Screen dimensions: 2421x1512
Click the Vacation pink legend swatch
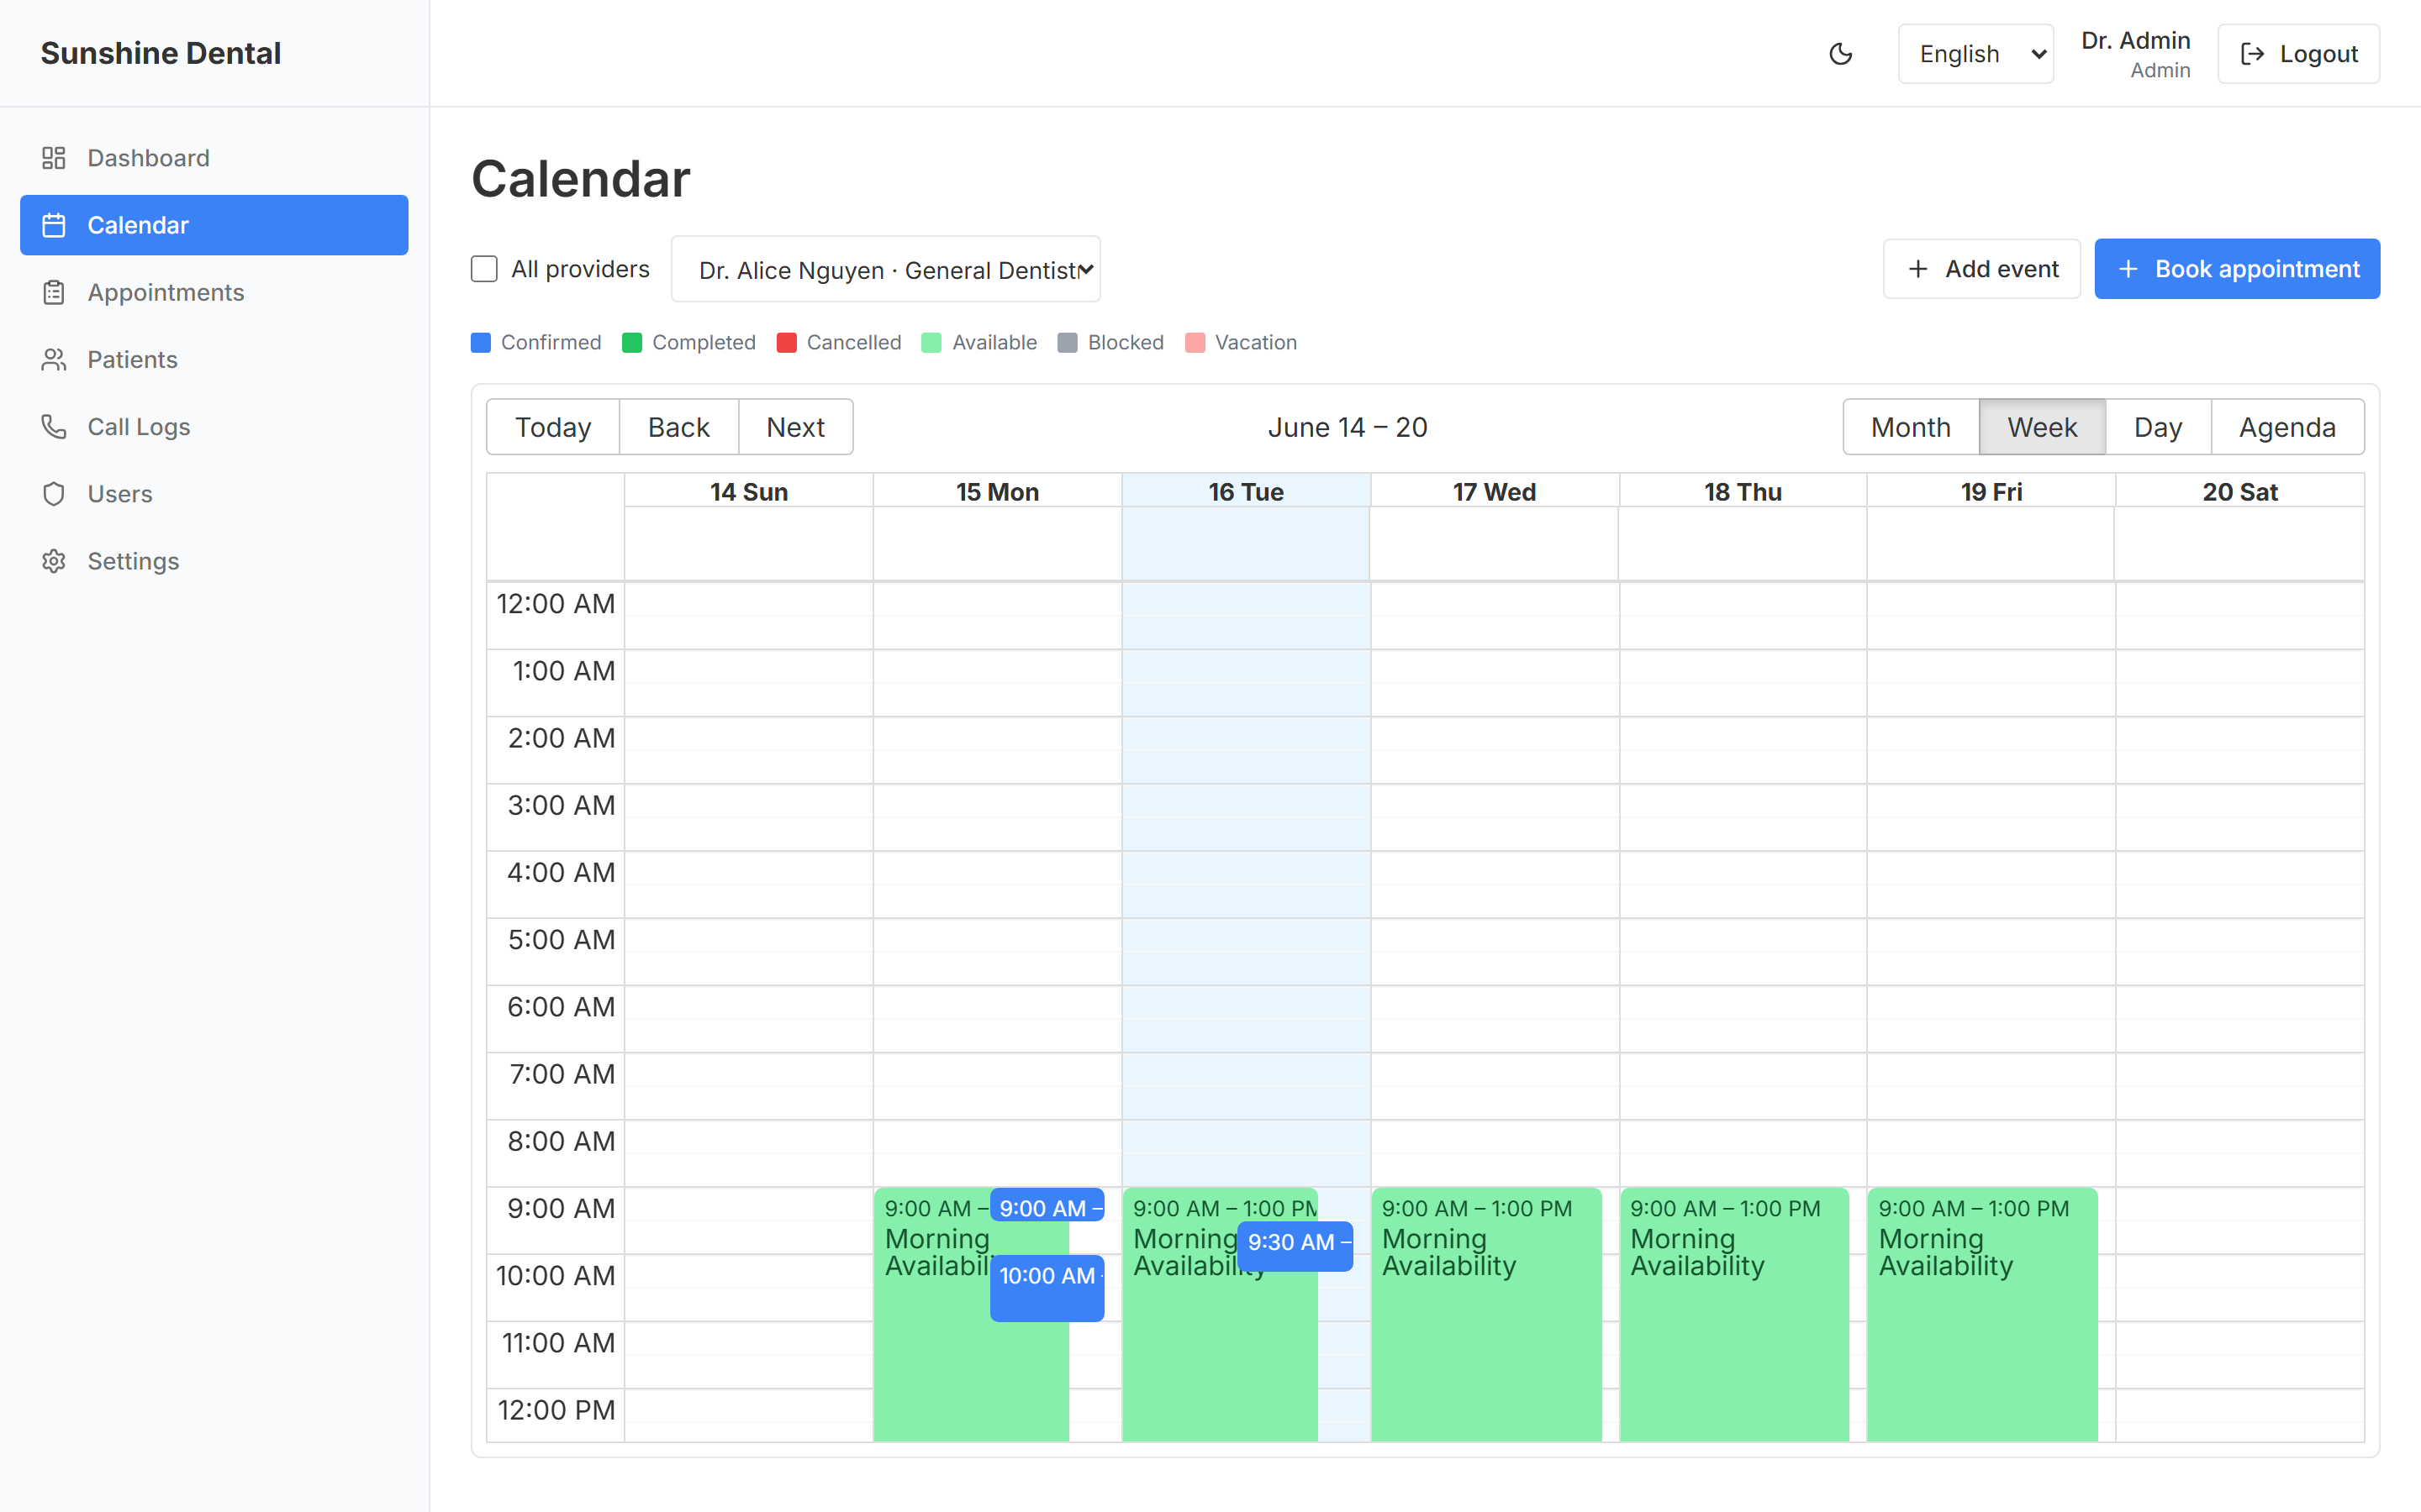pyautogui.click(x=1195, y=343)
